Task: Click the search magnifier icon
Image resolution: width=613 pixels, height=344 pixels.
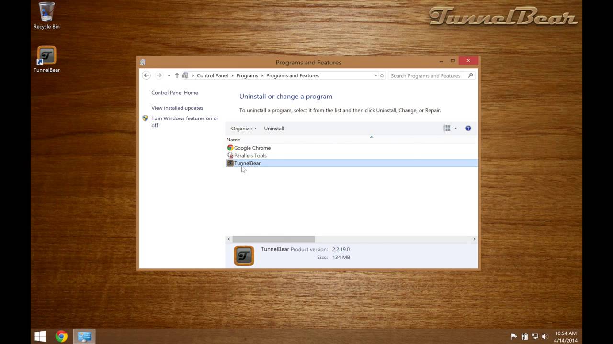Action: point(470,75)
